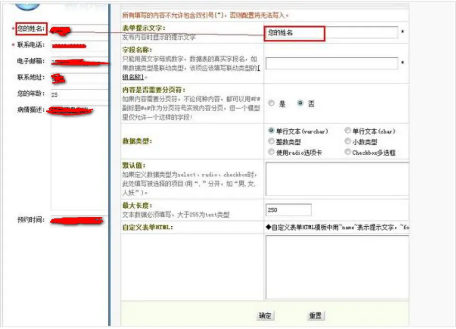Screen dimensions: 456x329
Task: Click the double-quote warning notice text
Action: click(205, 15)
